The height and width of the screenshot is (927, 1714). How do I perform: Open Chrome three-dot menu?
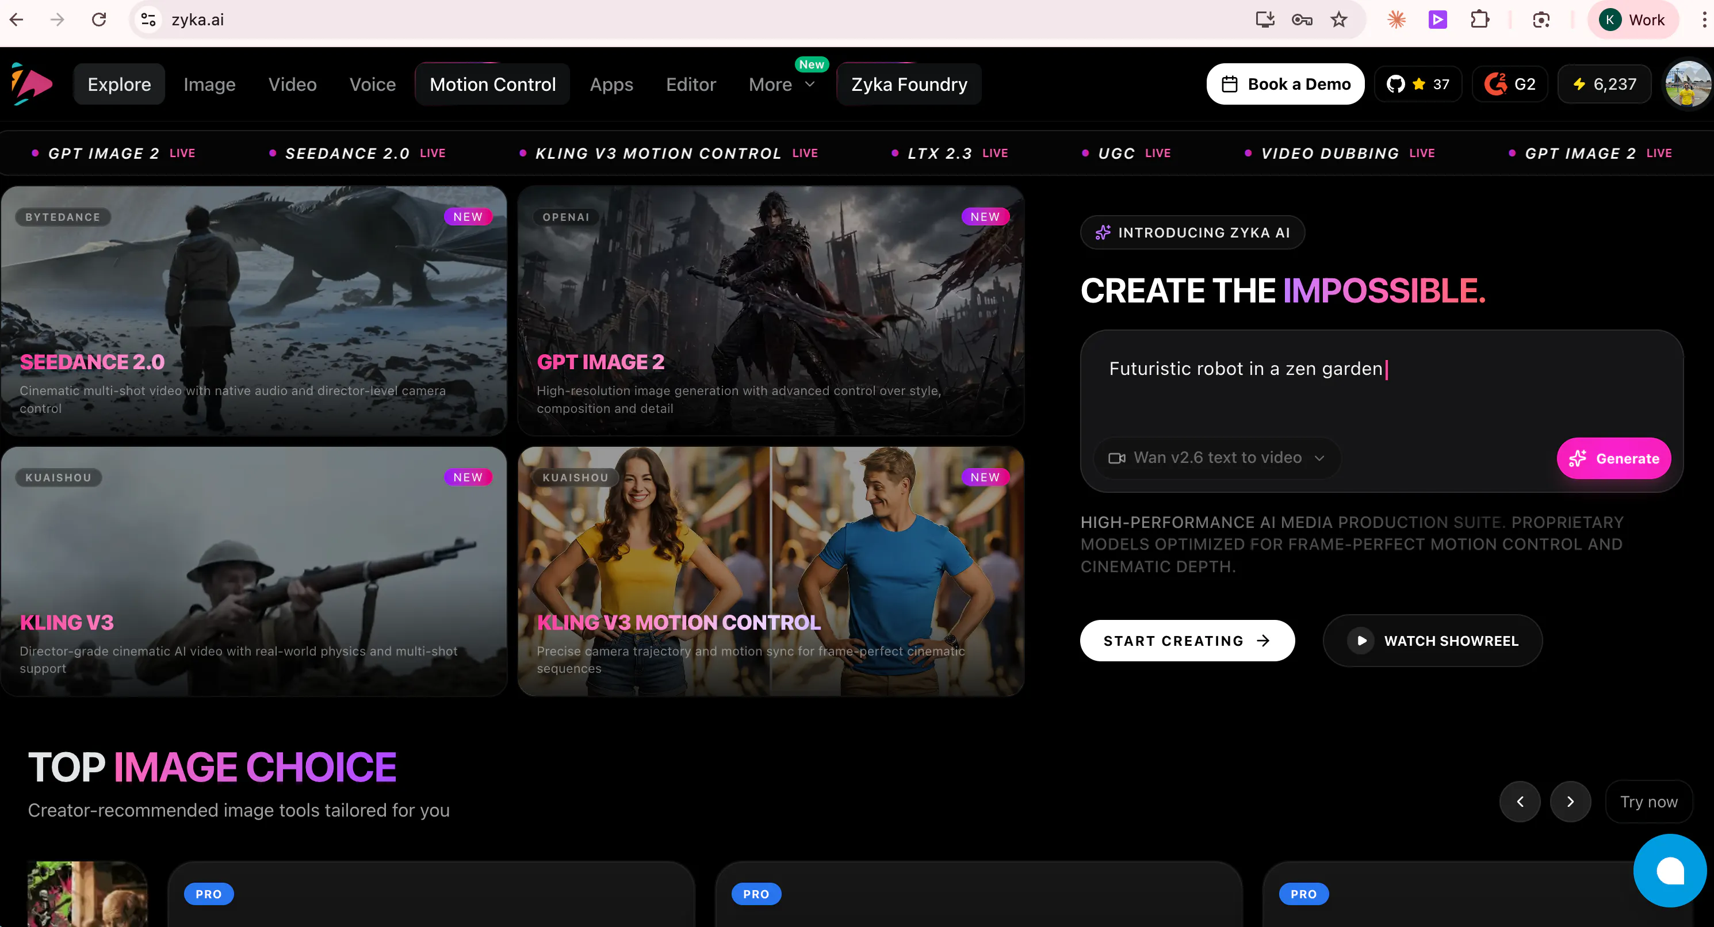(1703, 20)
